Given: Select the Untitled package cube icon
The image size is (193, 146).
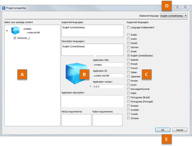Looking at the screenshot, I should tap(15, 30).
